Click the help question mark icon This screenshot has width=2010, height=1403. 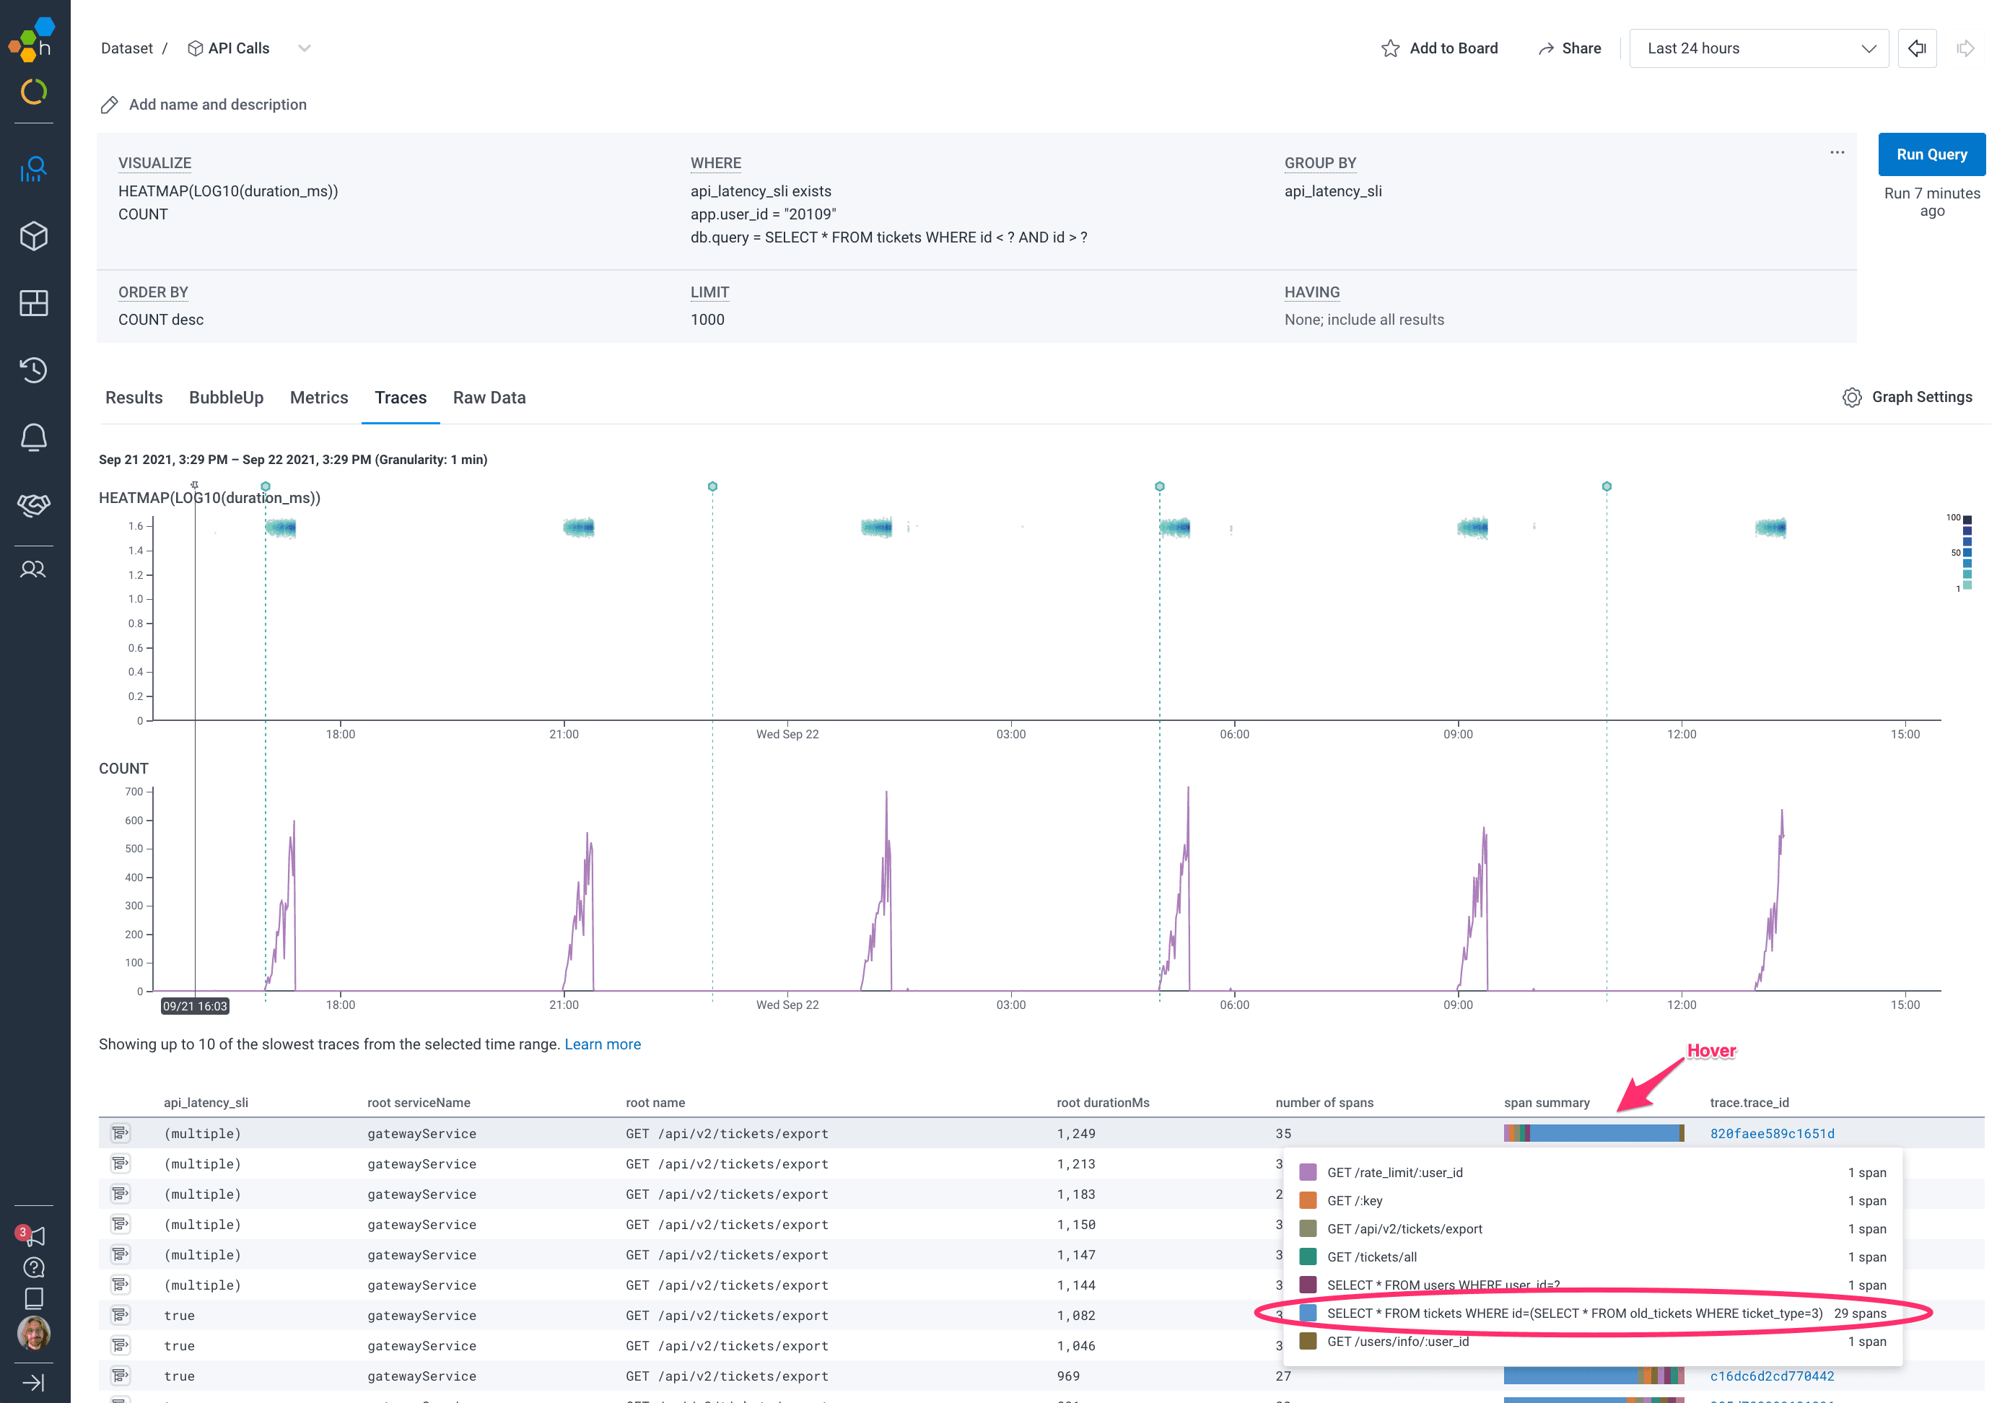pos(33,1267)
